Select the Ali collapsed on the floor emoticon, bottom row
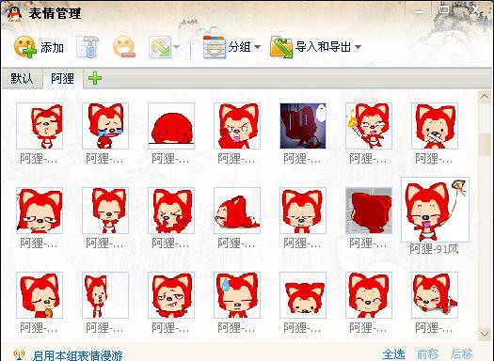 tap(435, 295)
